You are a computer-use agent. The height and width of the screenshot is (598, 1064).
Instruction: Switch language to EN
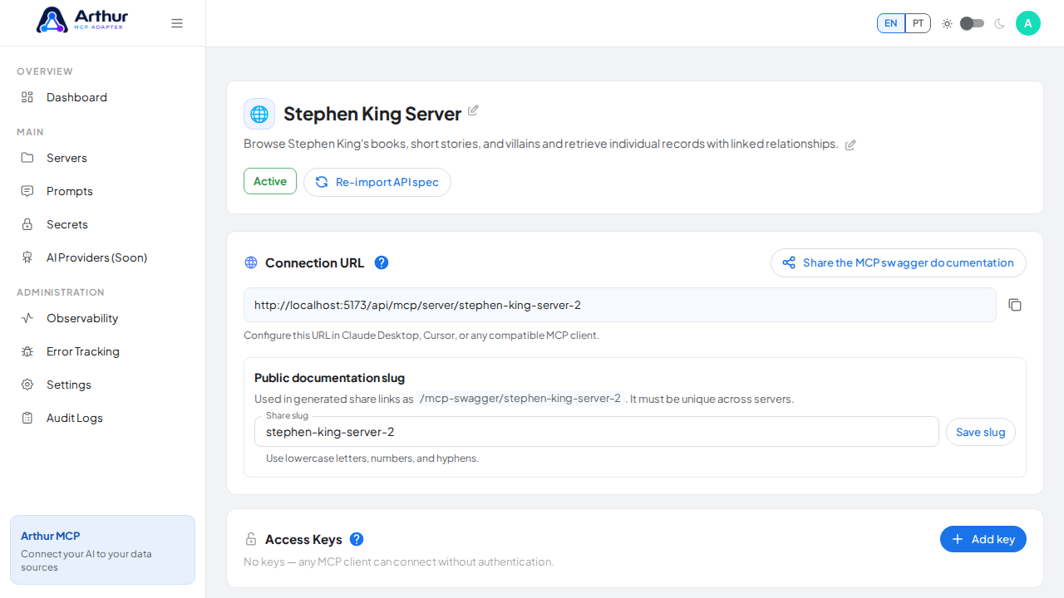click(890, 23)
